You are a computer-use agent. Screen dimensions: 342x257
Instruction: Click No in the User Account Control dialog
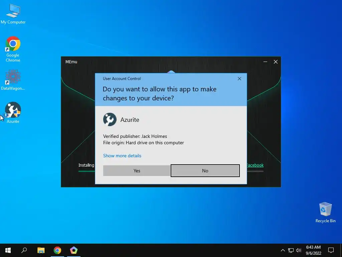[x=205, y=171]
